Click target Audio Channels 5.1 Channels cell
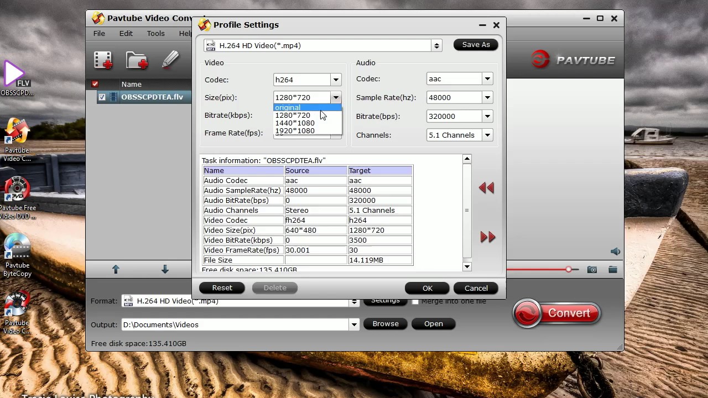The height and width of the screenshot is (398, 708). pyautogui.click(x=380, y=211)
